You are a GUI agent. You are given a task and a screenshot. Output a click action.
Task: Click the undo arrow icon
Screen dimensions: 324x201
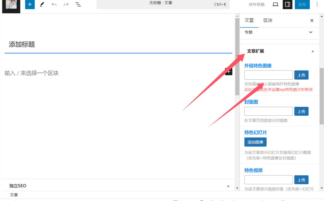54,4
